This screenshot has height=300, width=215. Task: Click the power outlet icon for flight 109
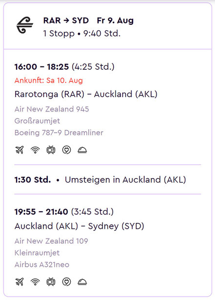click(67, 282)
